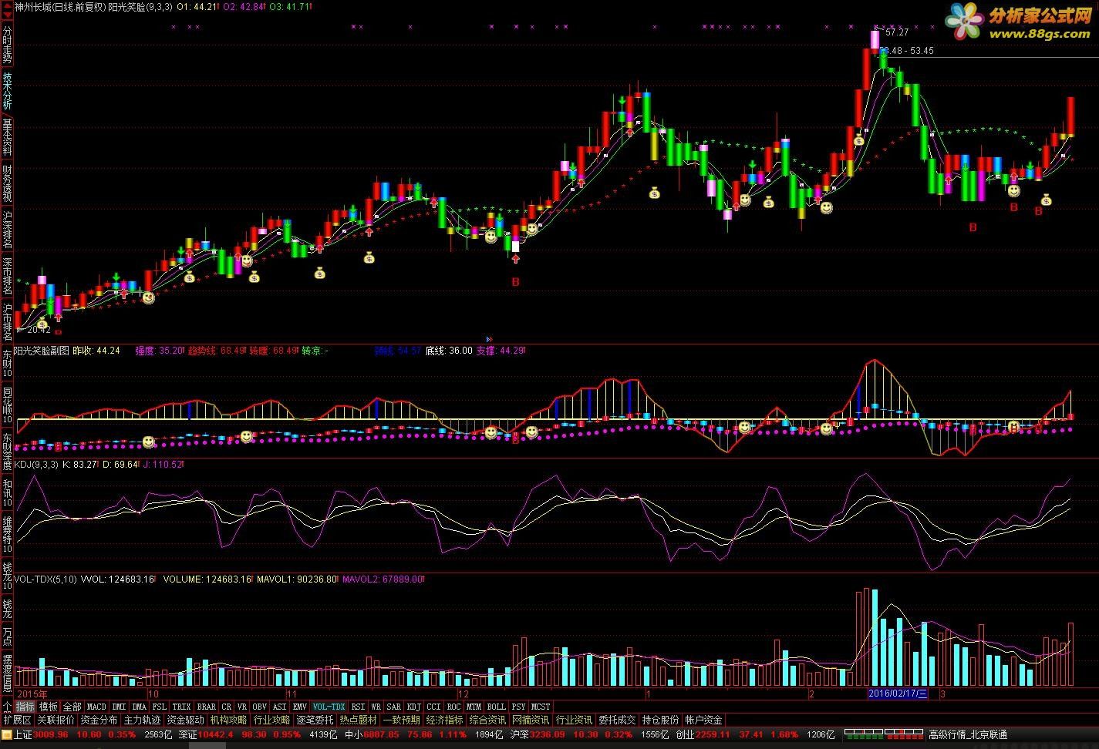Open the 财务透视 sidebar tab
Image resolution: width=1099 pixels, height=749 pixels.
pyautogui.click(x=7, y=183)
